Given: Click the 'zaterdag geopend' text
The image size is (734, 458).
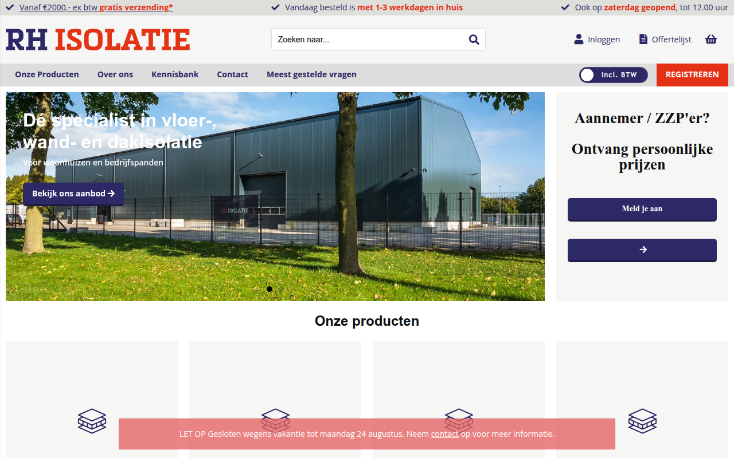Looking at the screenshot, I should click(640, 7).
